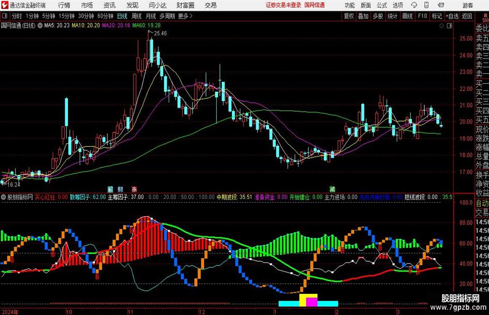Open the 发现 menu
The width and height of the screenshot is (489, 315).
point(132,5)
